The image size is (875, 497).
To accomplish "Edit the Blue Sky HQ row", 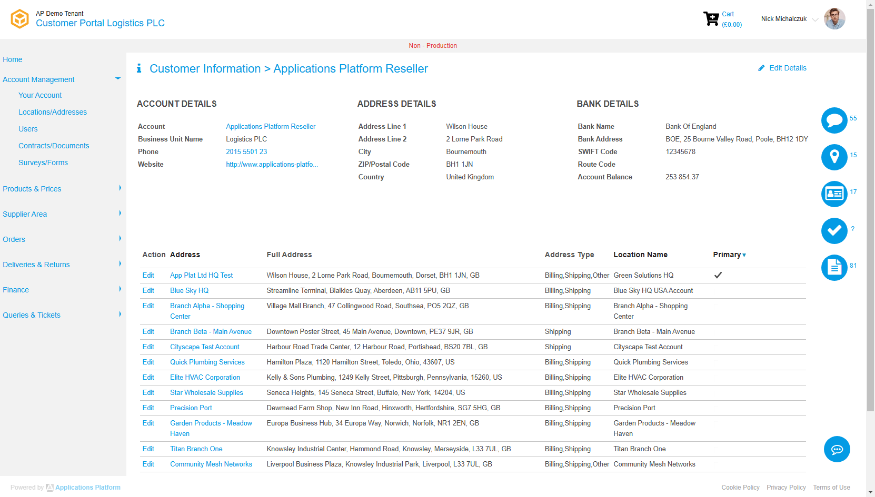I will [148, 290].
